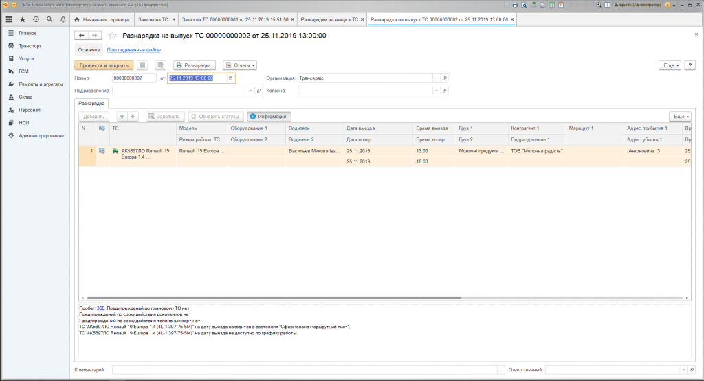The height and width of the screenshot is (381, 704).
Task: Select cargo cell Молочні продукти
Action: (481, 151)
